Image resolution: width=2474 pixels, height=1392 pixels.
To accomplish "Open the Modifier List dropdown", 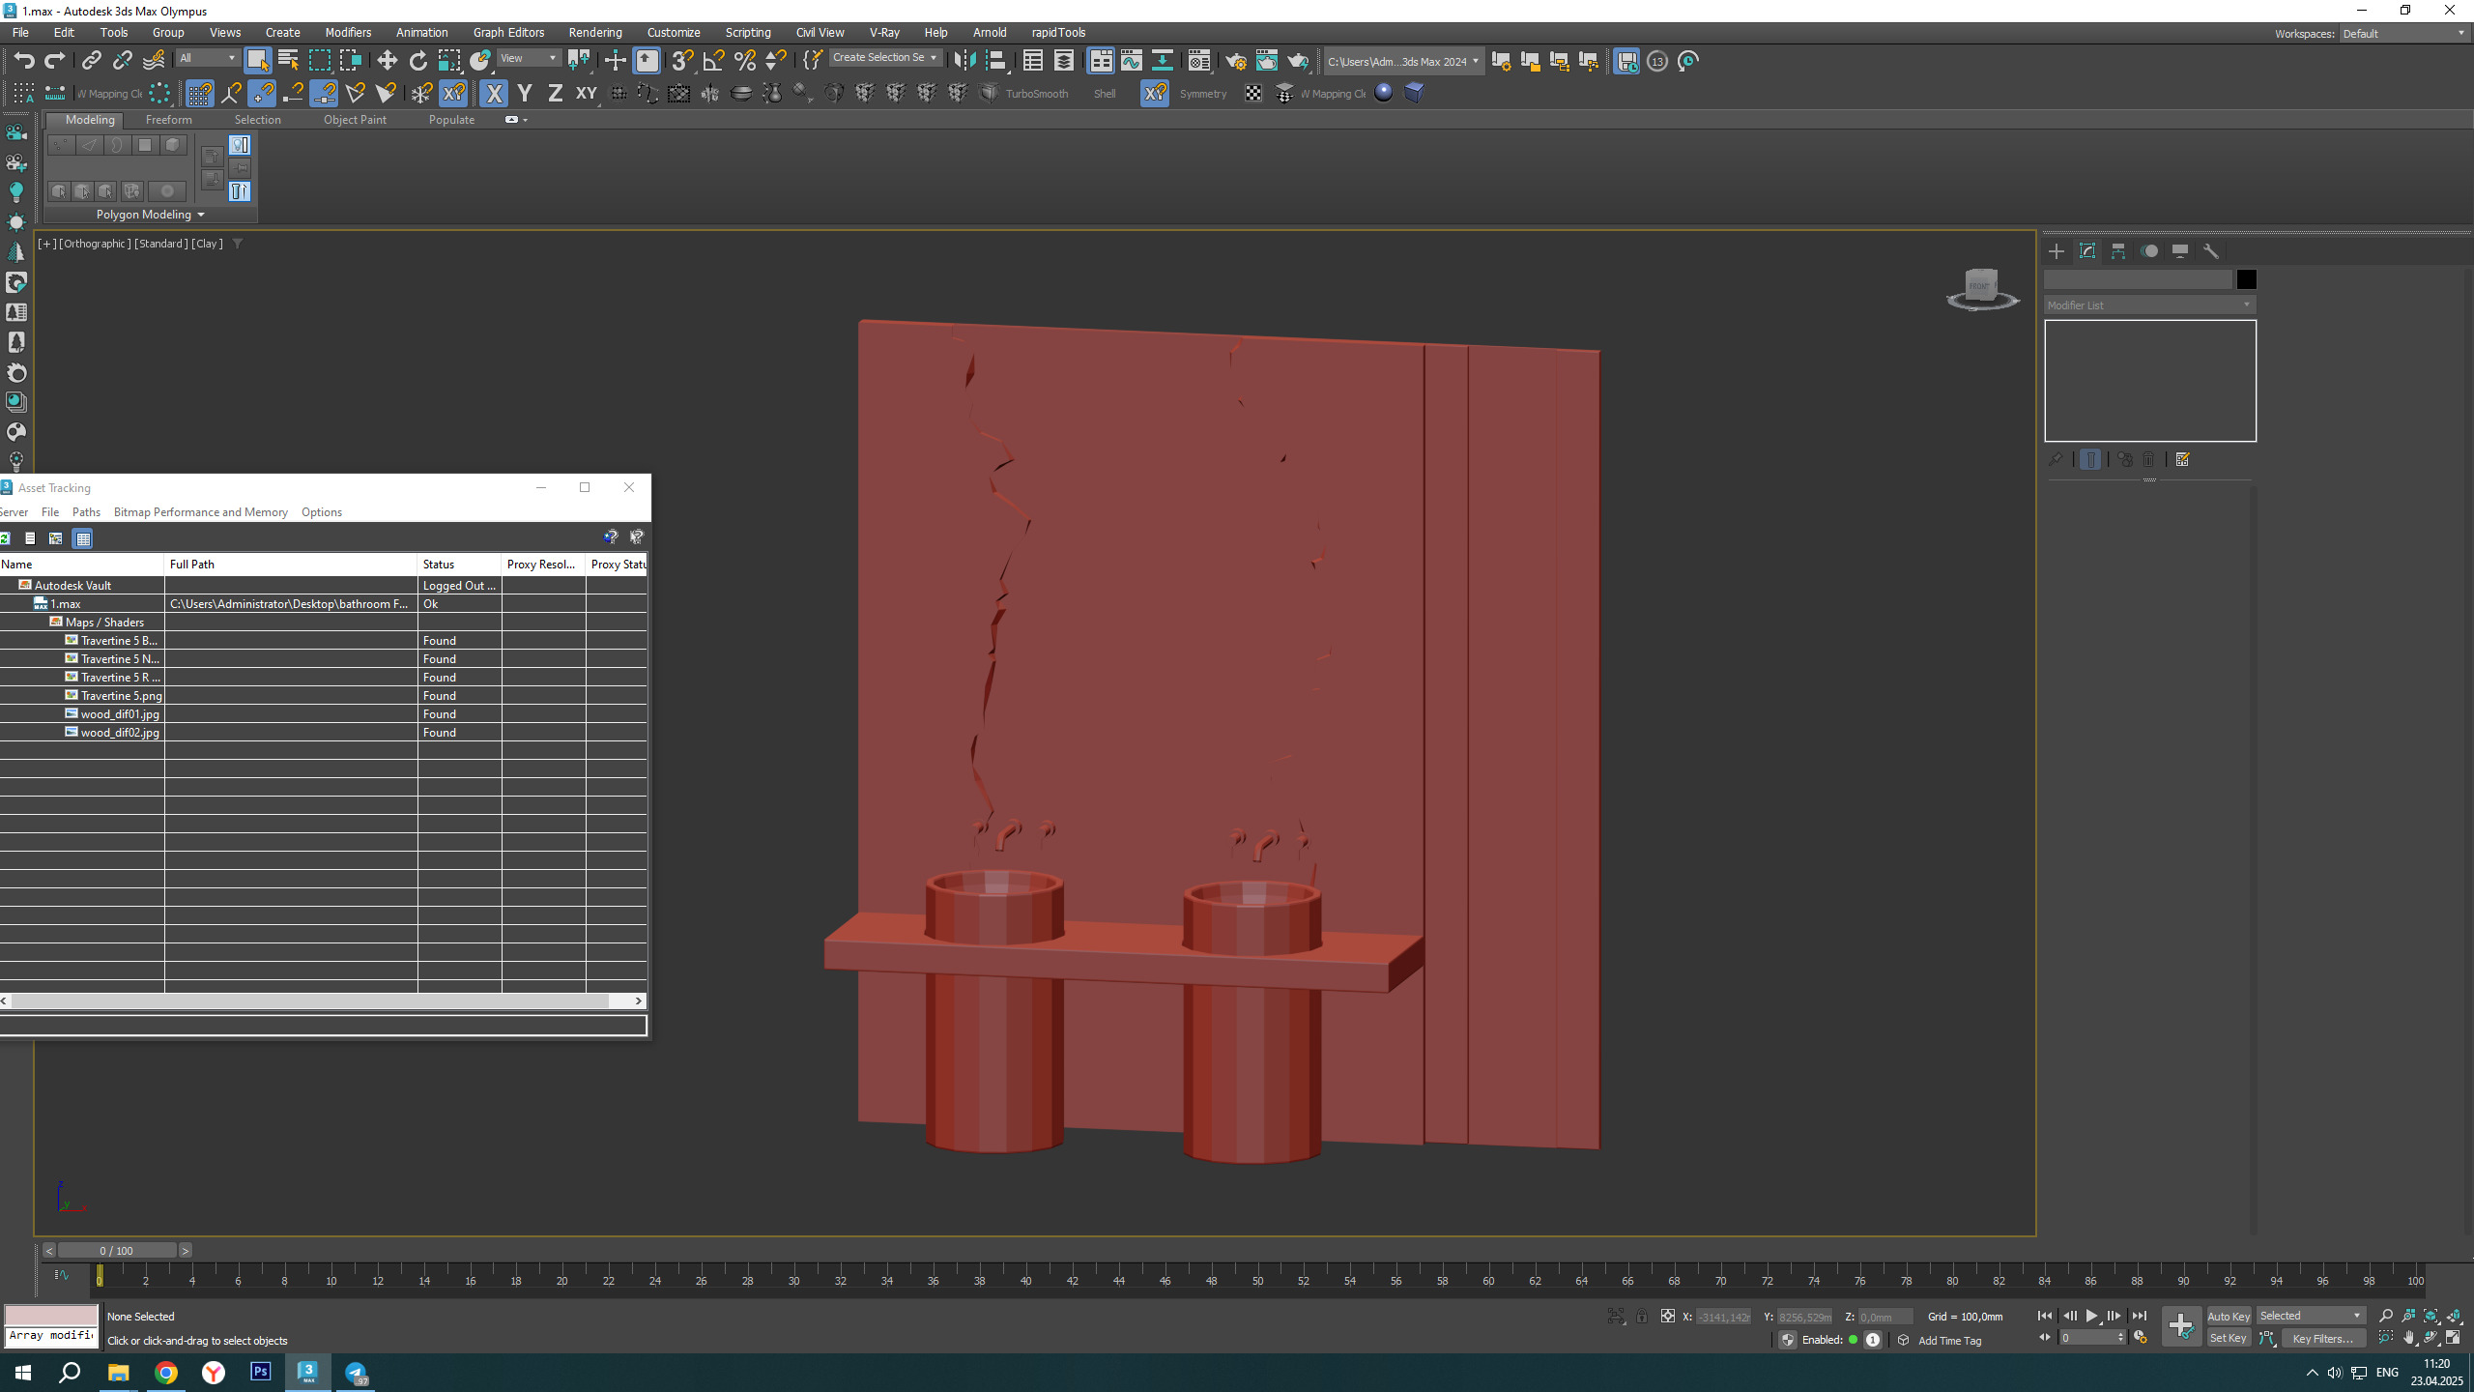I will 2149,304.
